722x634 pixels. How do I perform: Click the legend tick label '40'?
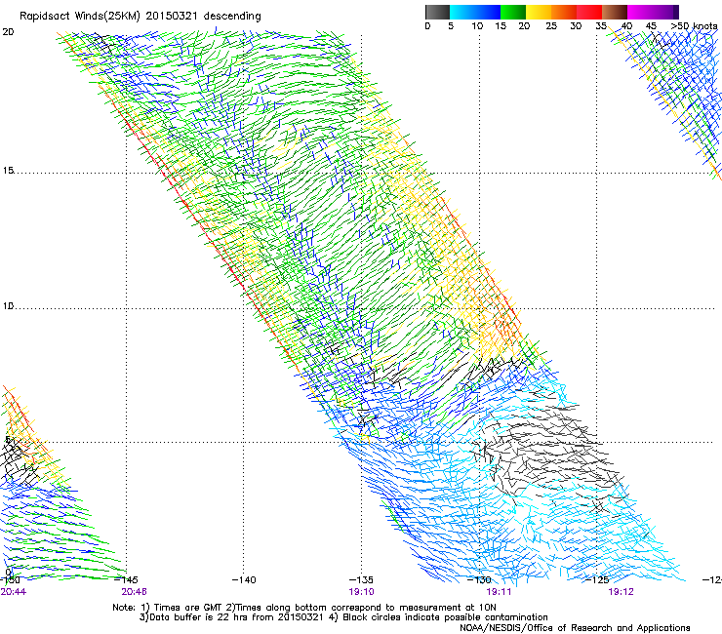[626, 26]
